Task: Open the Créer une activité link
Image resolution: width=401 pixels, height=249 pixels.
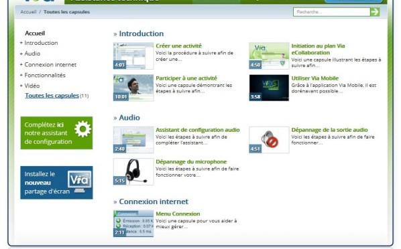Action: (x=179, y=46)
